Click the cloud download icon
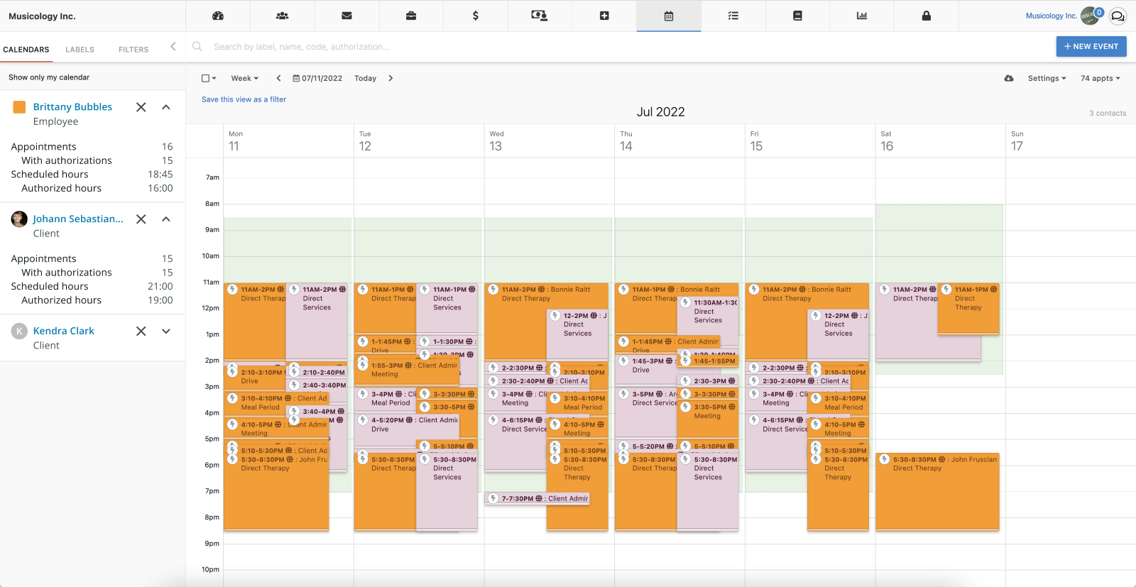The image size is (1136, 587). point(1009,78)
